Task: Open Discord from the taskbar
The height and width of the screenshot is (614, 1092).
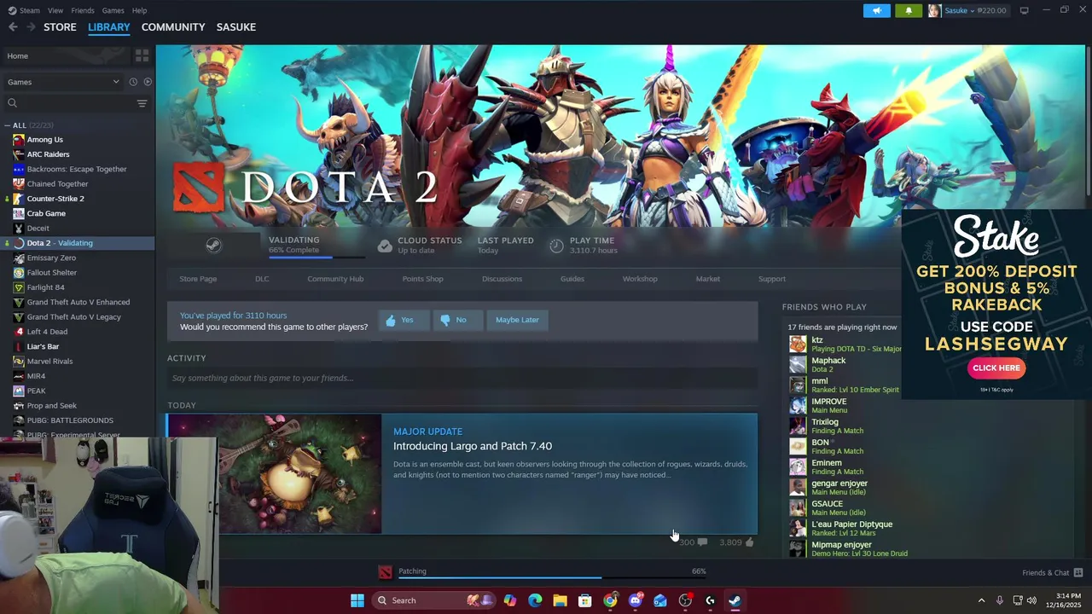Action: tap(635, 600)
